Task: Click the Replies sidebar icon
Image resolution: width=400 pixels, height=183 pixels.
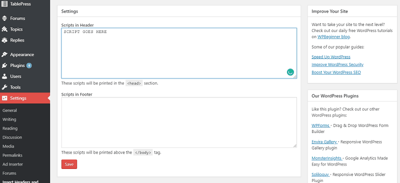Action: [x=4, y=40]
